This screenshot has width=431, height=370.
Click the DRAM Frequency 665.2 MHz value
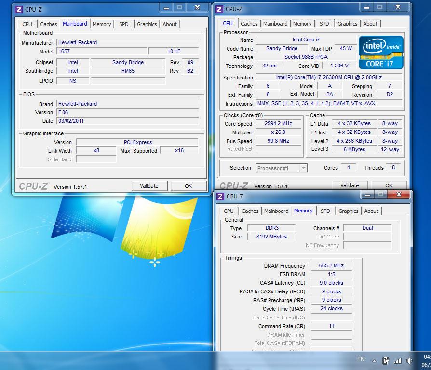pos(332,265)
